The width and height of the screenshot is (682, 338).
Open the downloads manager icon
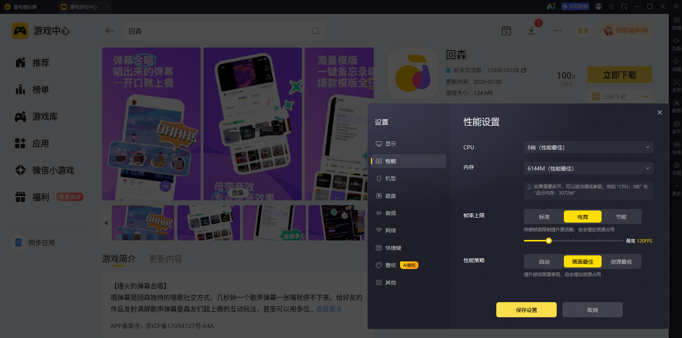tap(531, 31)
